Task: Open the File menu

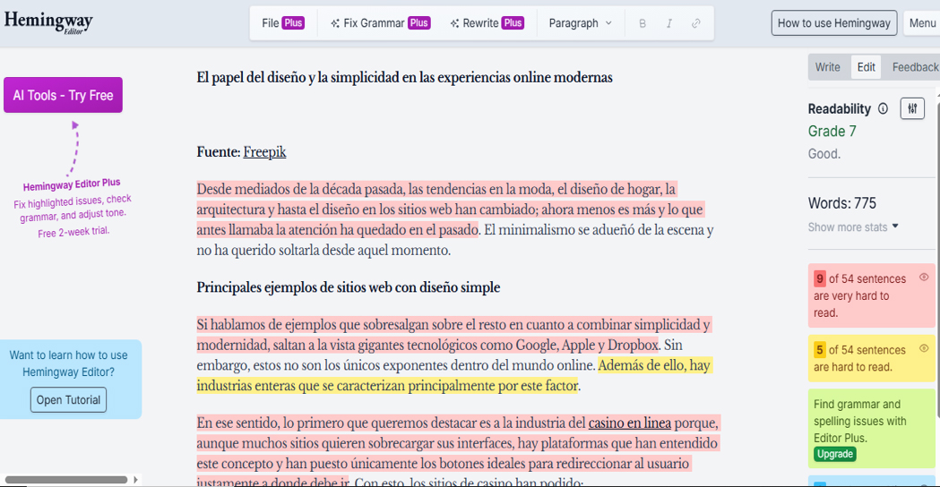Action: (x=282, y=23)
